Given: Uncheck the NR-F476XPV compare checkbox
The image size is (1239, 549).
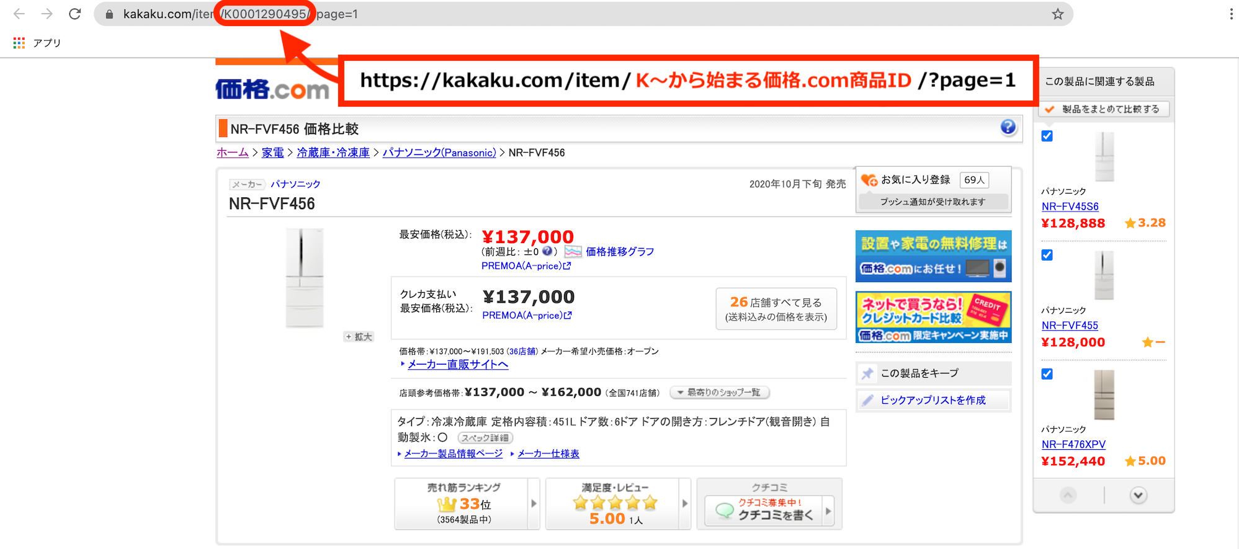Looking at the screenshot, I should pyautogui.click(x=1047, y=374).
